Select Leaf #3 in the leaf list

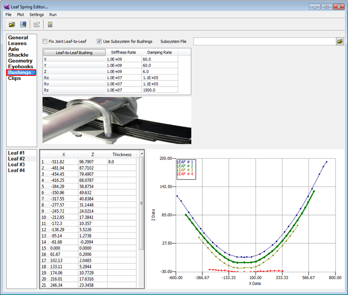click(16, 164)
